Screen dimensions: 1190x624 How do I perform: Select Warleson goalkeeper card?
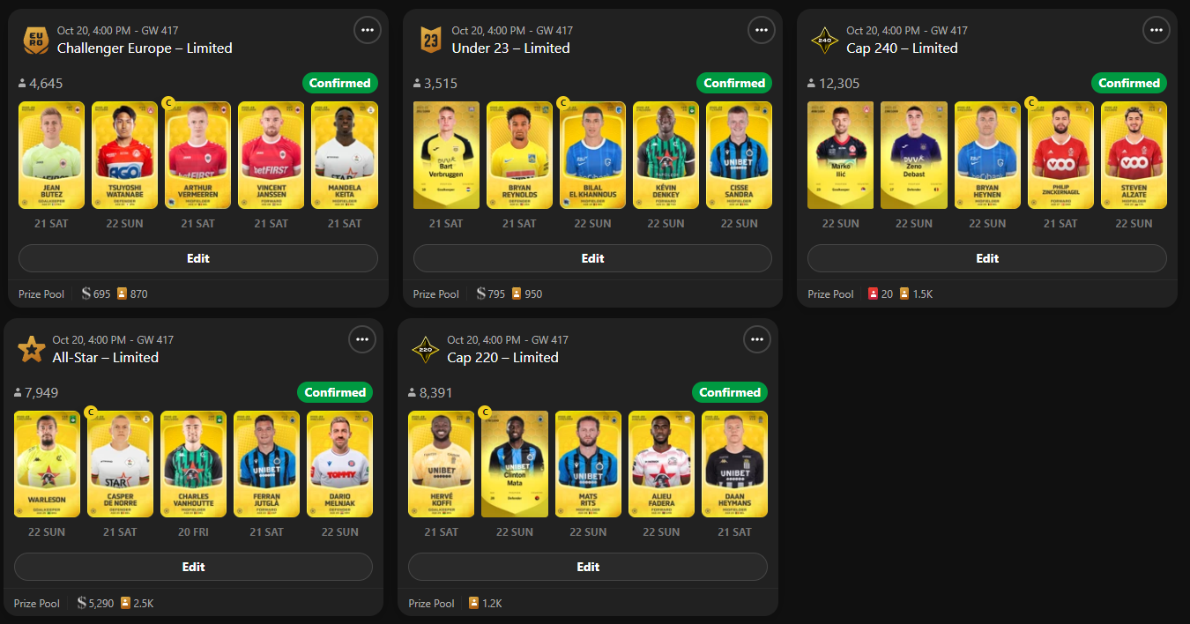(47, 464)
